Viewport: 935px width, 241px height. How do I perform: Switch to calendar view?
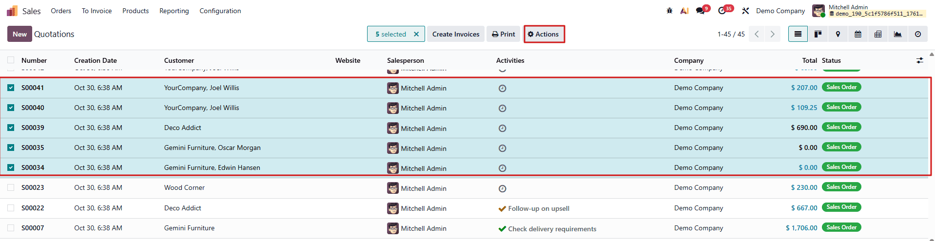coord(858,34)
